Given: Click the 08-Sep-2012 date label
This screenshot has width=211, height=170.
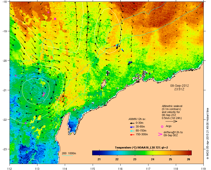Looking at the screenshot, I should [x=180, y=86].
